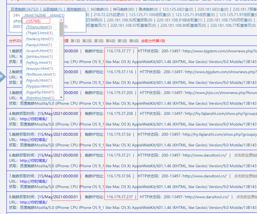Switch to segment 第3段

[x=99, y=41]
